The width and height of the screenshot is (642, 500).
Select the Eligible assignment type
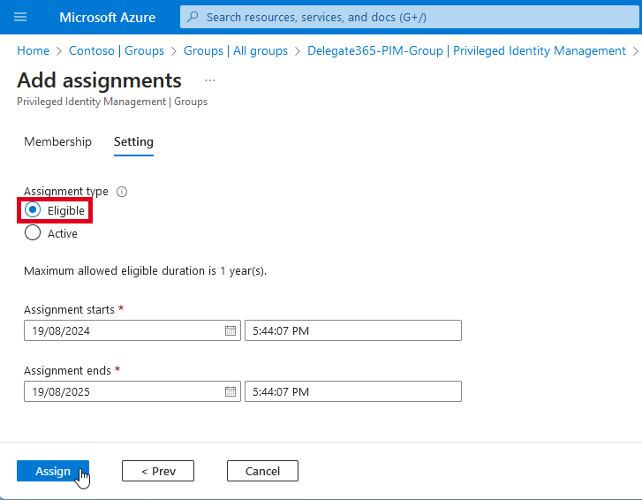point(33,210)
